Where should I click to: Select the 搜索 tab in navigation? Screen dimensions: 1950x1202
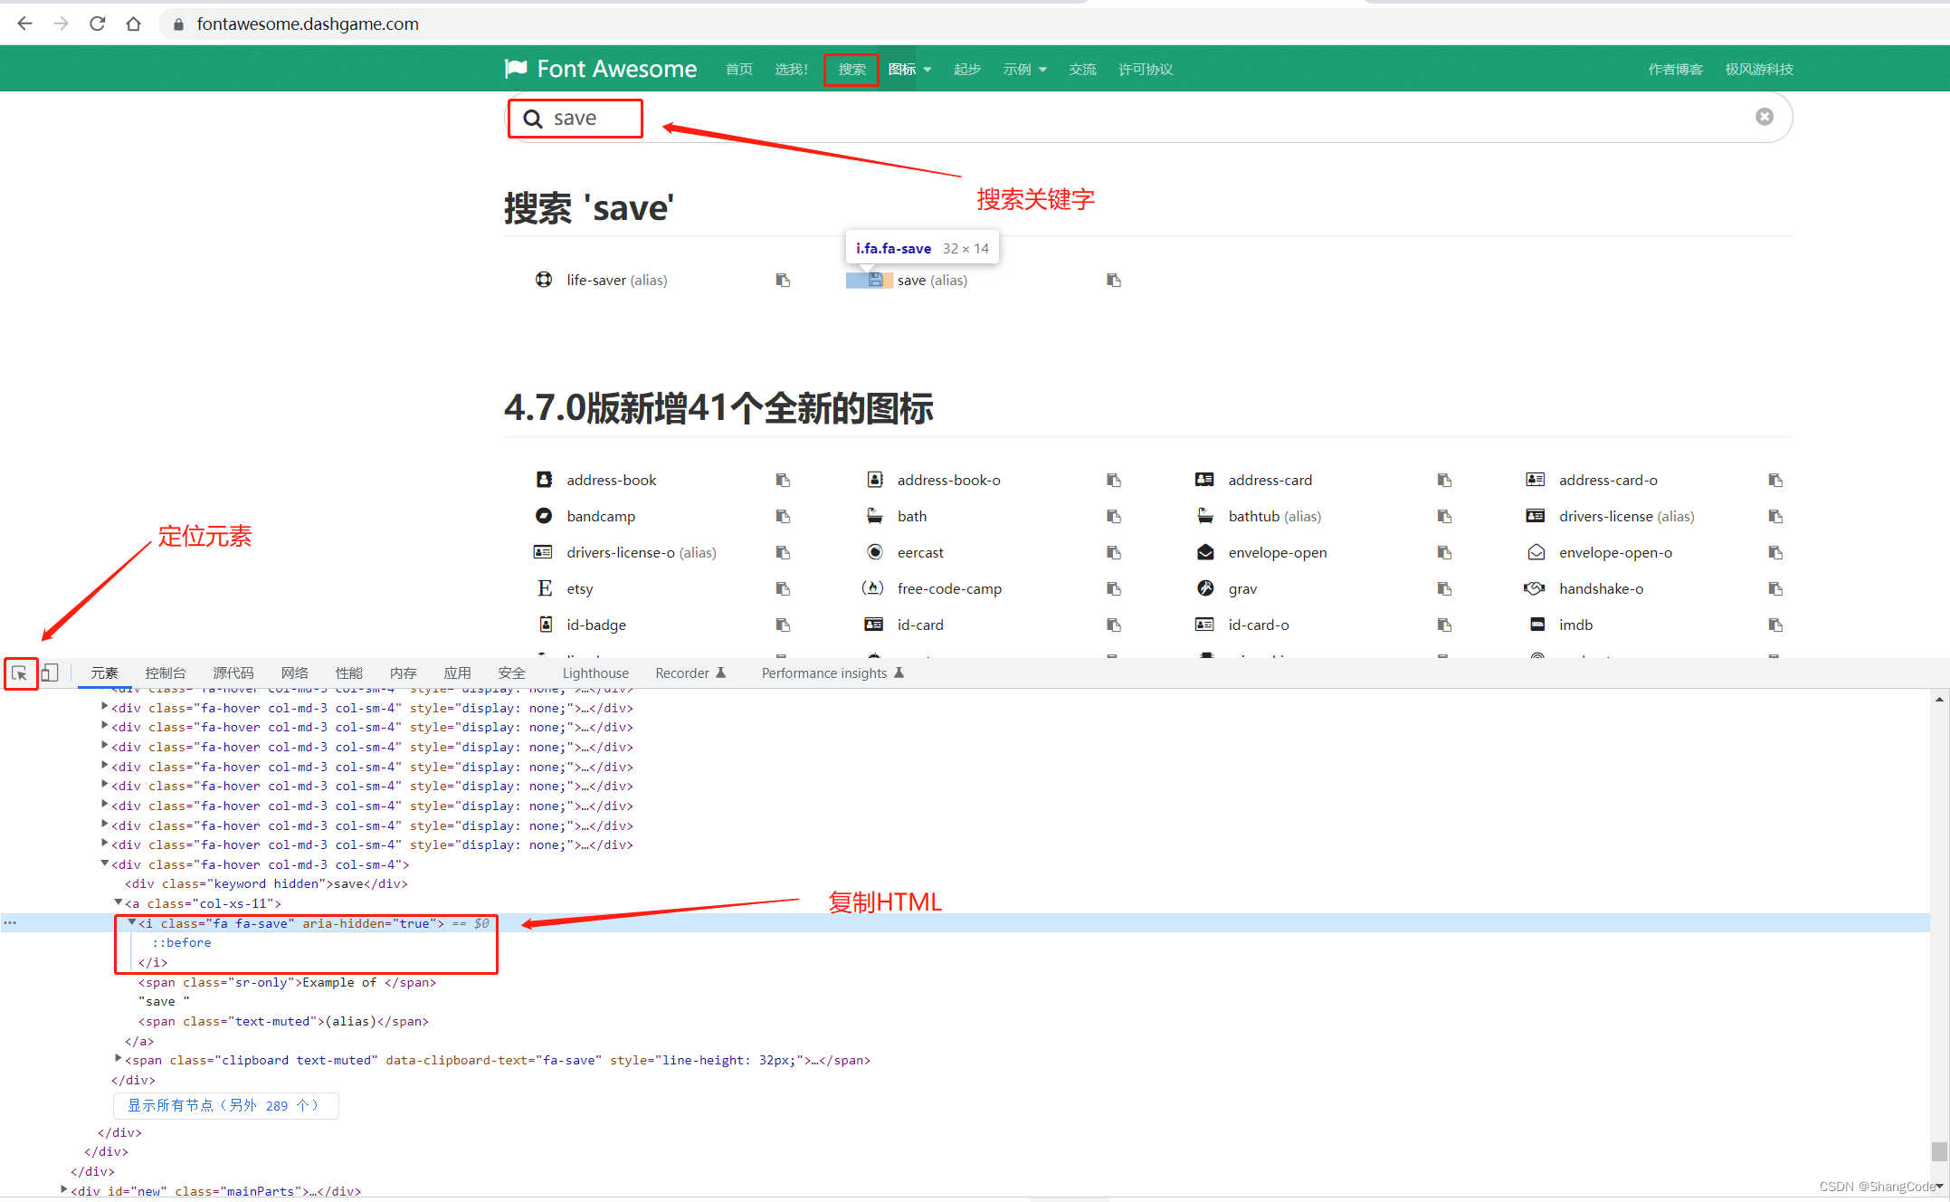pos(851,68)
